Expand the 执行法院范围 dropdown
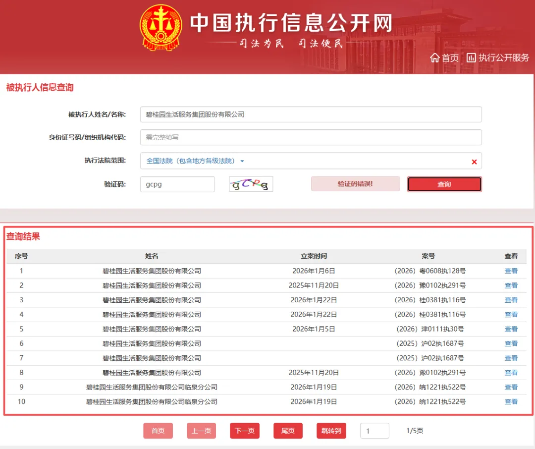The width and height of the screenshot is (535, 449). click(x=311, y=161)
